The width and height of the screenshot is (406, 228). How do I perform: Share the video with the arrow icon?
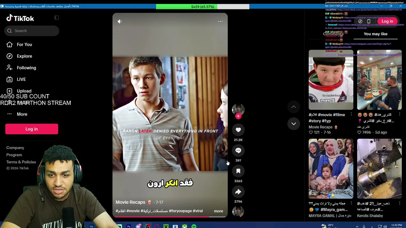pyautogui.click(x=238, y=192)
